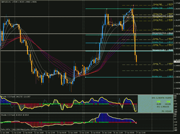Select the 'Retracement Long' level label

[159, 16]
